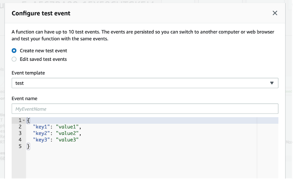Place cursor on the "value3" string

click(68, 140)
